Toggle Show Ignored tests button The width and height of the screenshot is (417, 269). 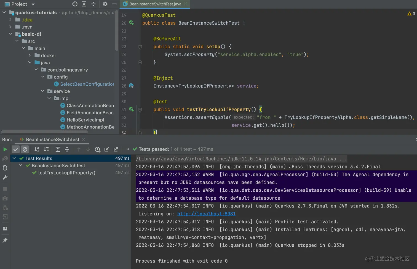[25, 149]
